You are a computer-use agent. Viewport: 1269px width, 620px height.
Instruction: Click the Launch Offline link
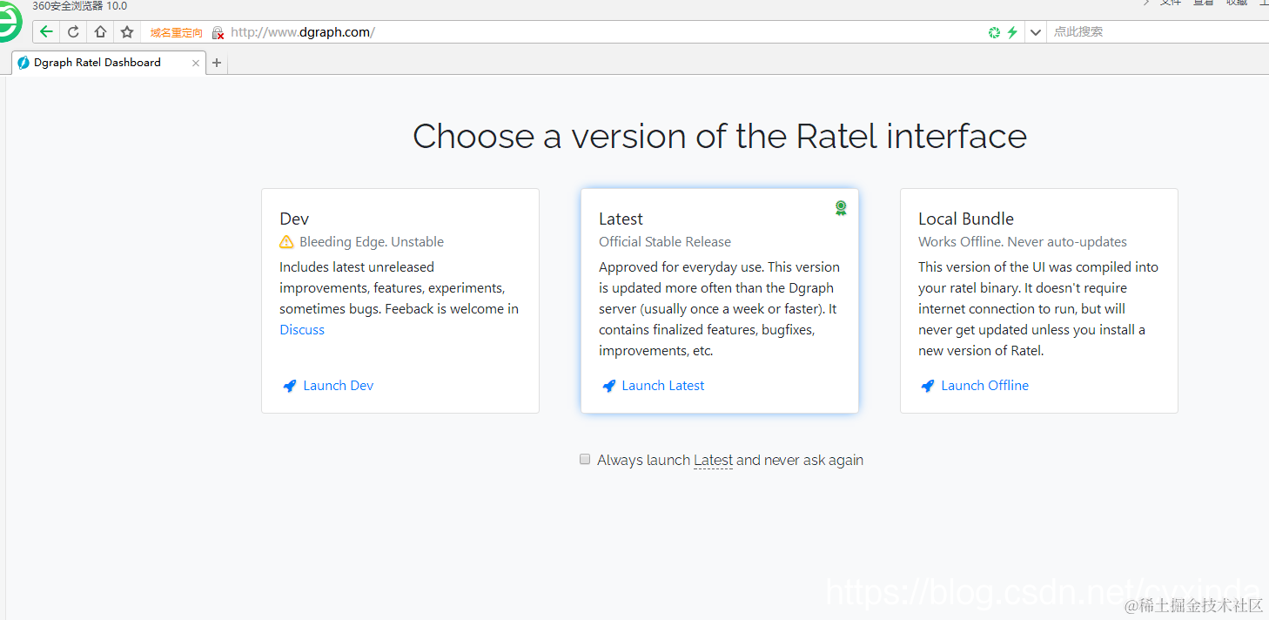(984, 386)
